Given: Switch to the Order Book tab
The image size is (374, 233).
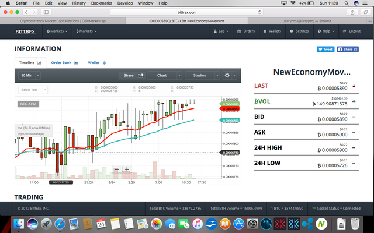Looking at the screenshot, I should pos(64,63).
